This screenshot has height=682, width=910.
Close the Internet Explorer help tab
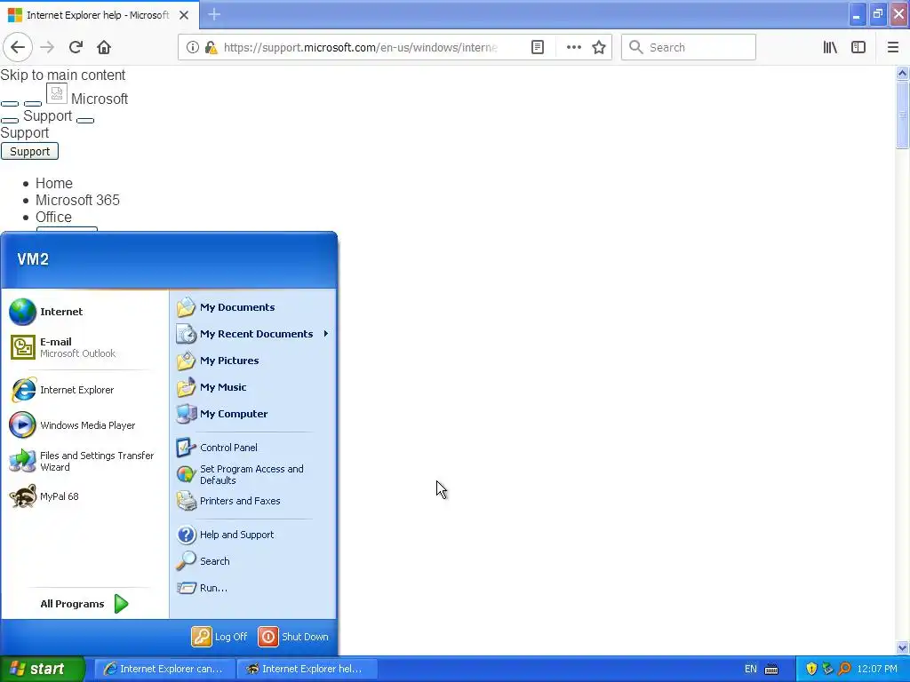(184, 15)
